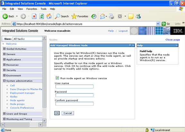Expand the Guided Activities section

pos(4,49)
